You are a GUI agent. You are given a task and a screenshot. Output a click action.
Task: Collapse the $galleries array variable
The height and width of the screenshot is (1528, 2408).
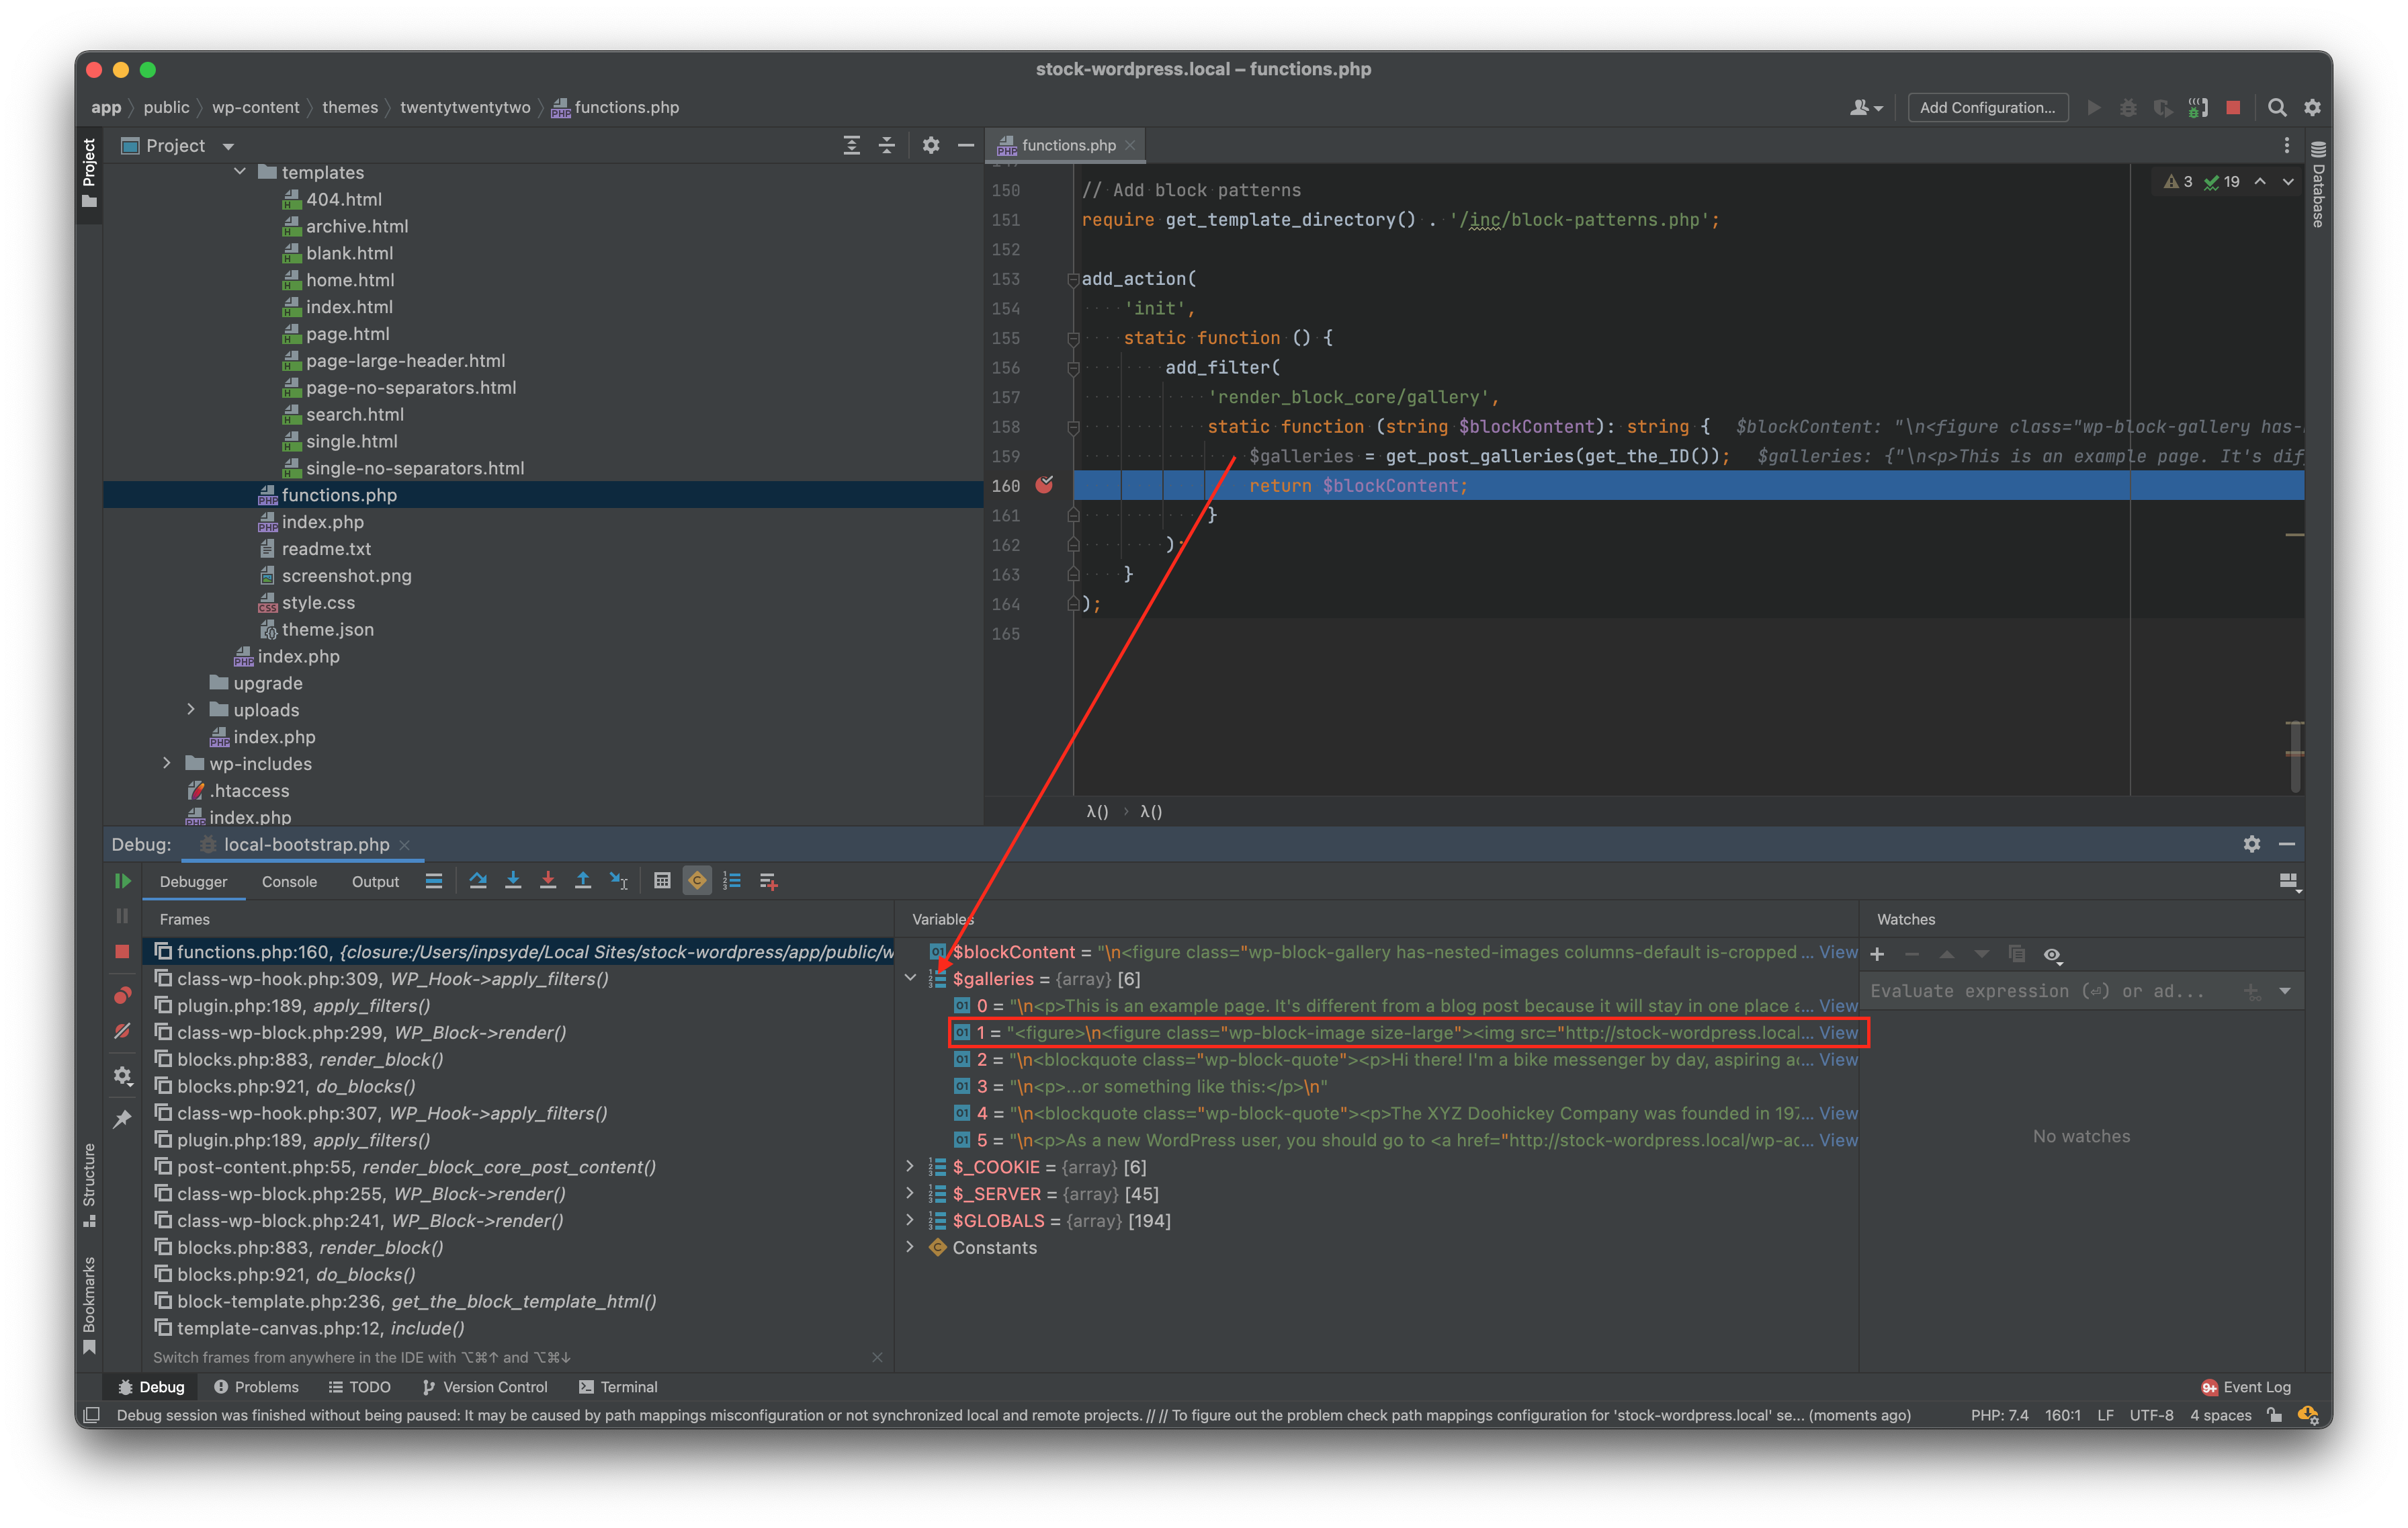[910, 978]
